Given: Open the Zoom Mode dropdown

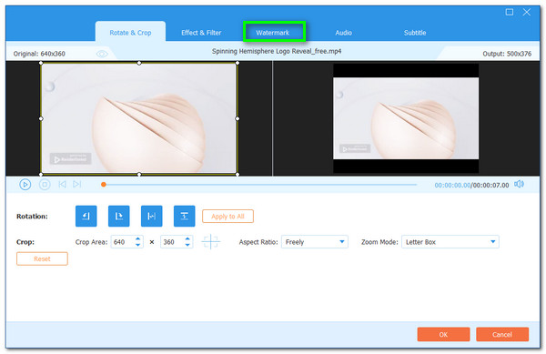Looking at the screenshot, I should (x=450, y=242).
